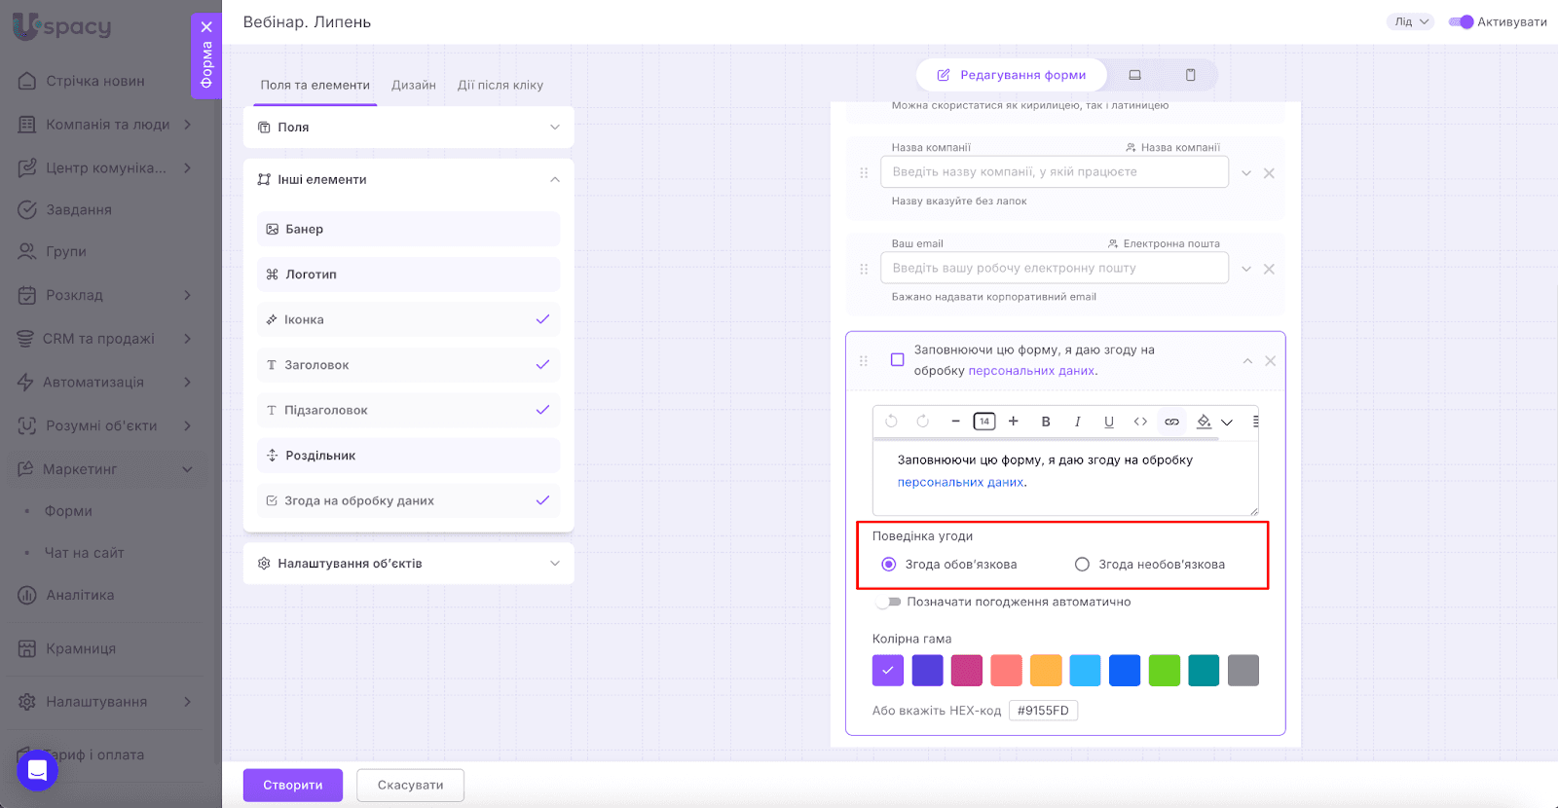Choose the green color swatch
The width and height of the screenshot is (1558, 808).
(x=1164, y=671)
